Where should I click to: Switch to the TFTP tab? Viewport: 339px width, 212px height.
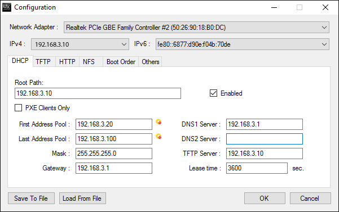[43, 62]
